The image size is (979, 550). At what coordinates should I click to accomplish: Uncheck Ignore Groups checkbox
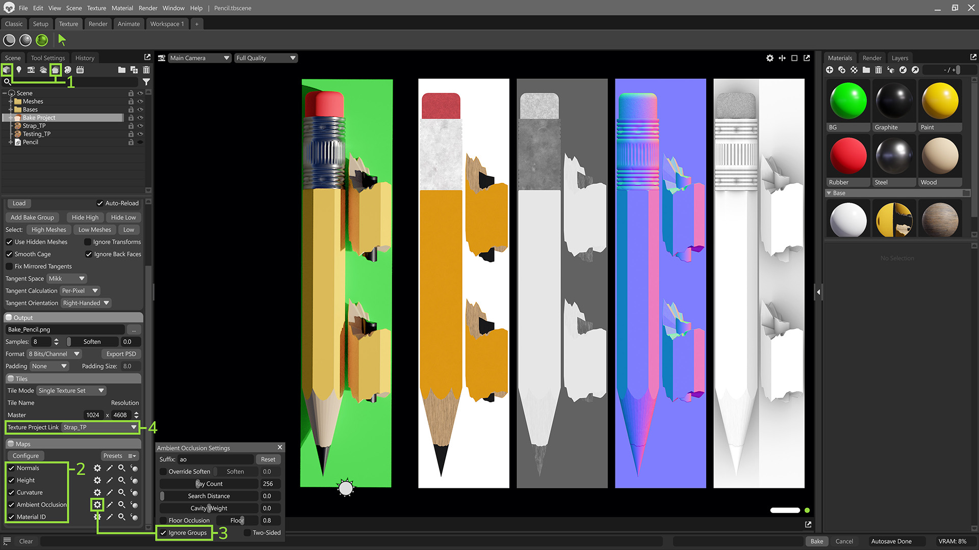coord(163,533)
